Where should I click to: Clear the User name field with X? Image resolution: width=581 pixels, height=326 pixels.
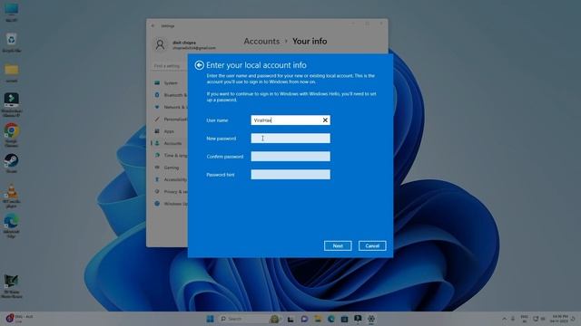(x=325, y=120)
